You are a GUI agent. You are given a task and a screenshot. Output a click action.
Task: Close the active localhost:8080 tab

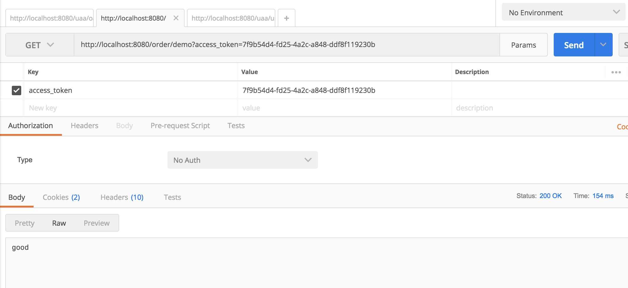click(176, 18)
